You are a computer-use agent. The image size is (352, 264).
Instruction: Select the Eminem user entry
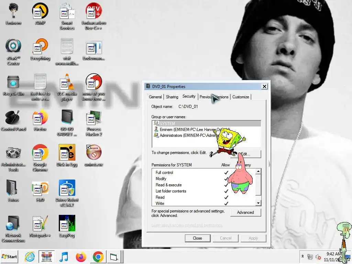click(206, 130)
